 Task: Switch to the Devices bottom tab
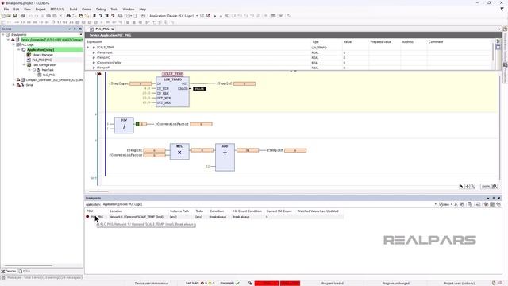point(9,271)
